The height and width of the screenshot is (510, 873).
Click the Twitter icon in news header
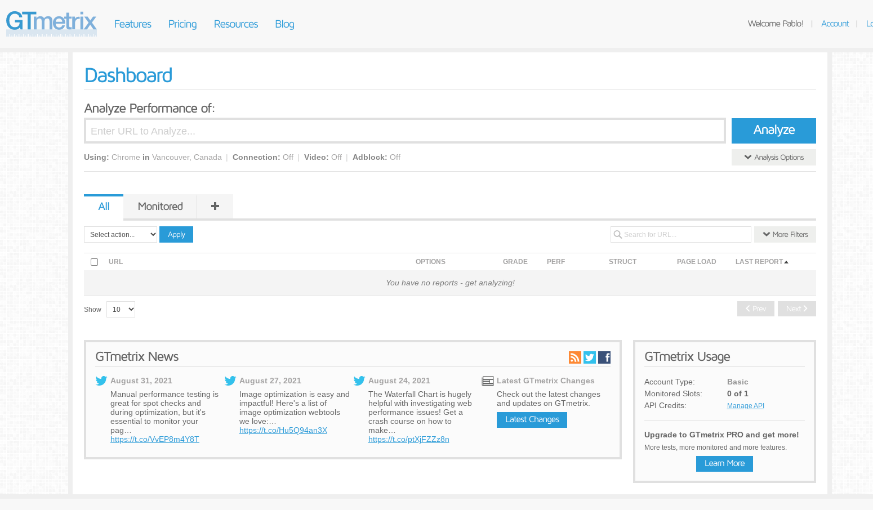pos(590,357)
